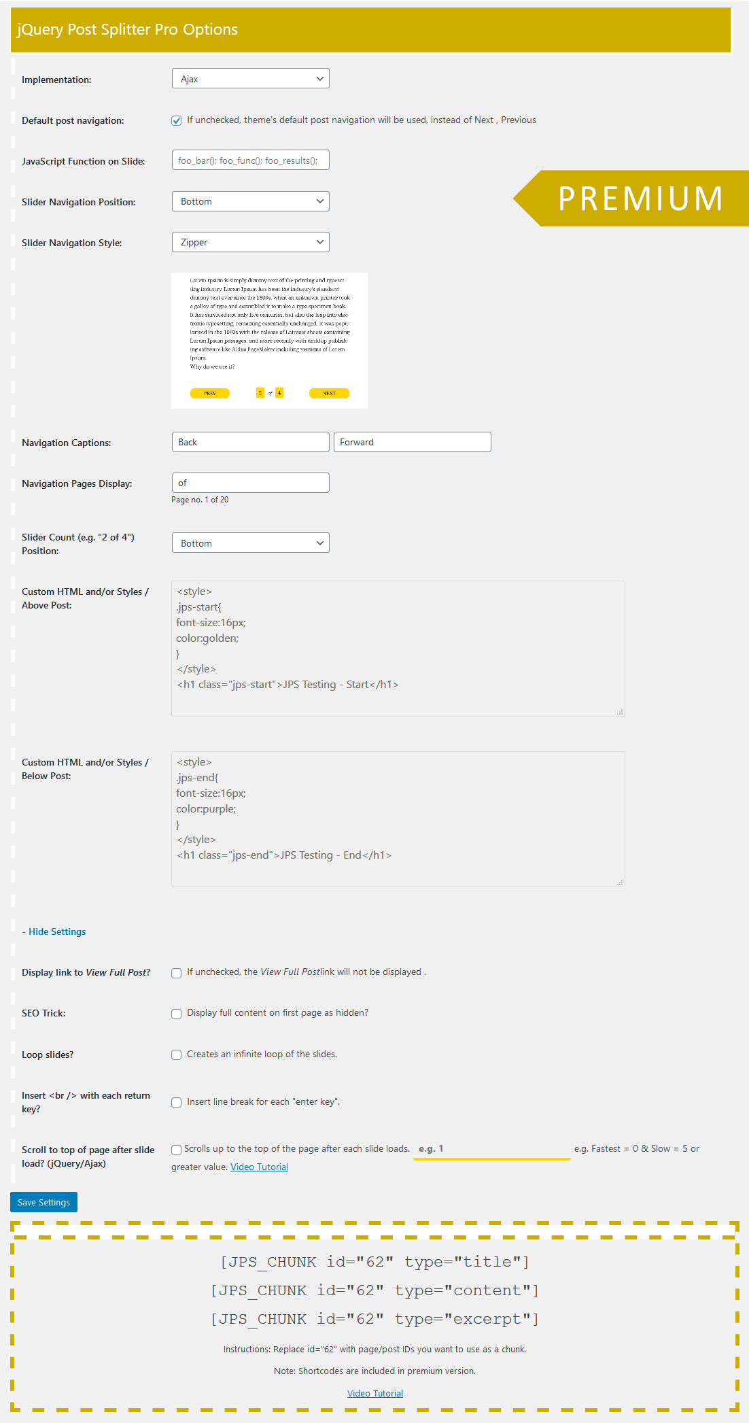This screenshot has width=749, height=1423.
Task: Open the Slider Navigation Style dropdown
Action: point(250,242)
